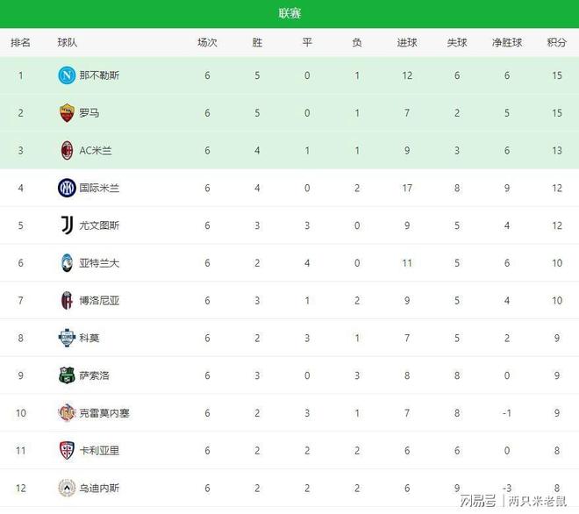Sort by the 积分 column header

[556, 42]
